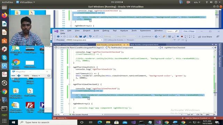Click the Undo toolbar icon

pos(90,36)
